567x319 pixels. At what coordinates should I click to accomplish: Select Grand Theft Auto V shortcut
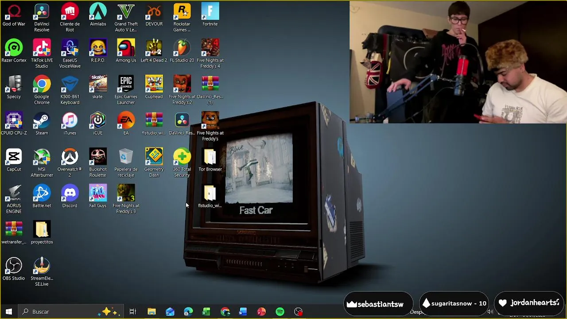tap(126, 18)
